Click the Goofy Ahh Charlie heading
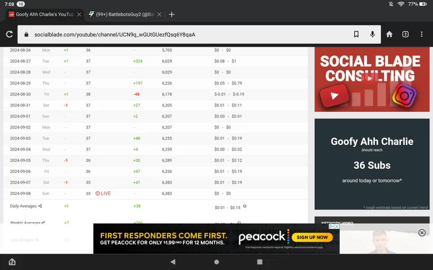Image resolution: width=433 pixels, height=270 pixels. coord(372,141)
